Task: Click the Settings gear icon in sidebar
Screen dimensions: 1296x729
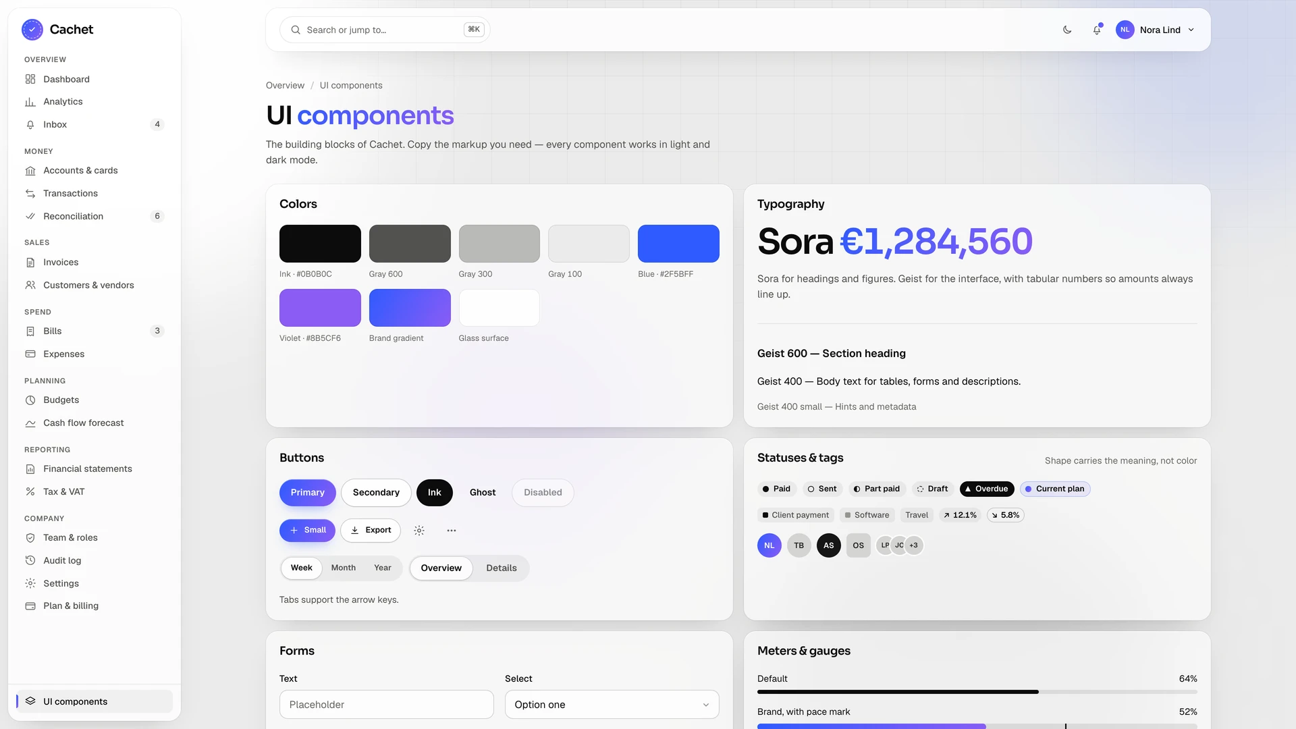Action: [x=30, y=584]
